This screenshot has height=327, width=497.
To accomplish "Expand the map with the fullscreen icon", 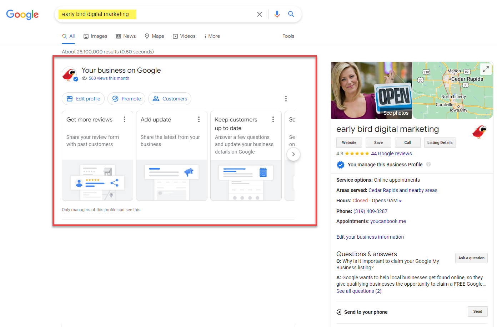I will (x=486, y=69).
